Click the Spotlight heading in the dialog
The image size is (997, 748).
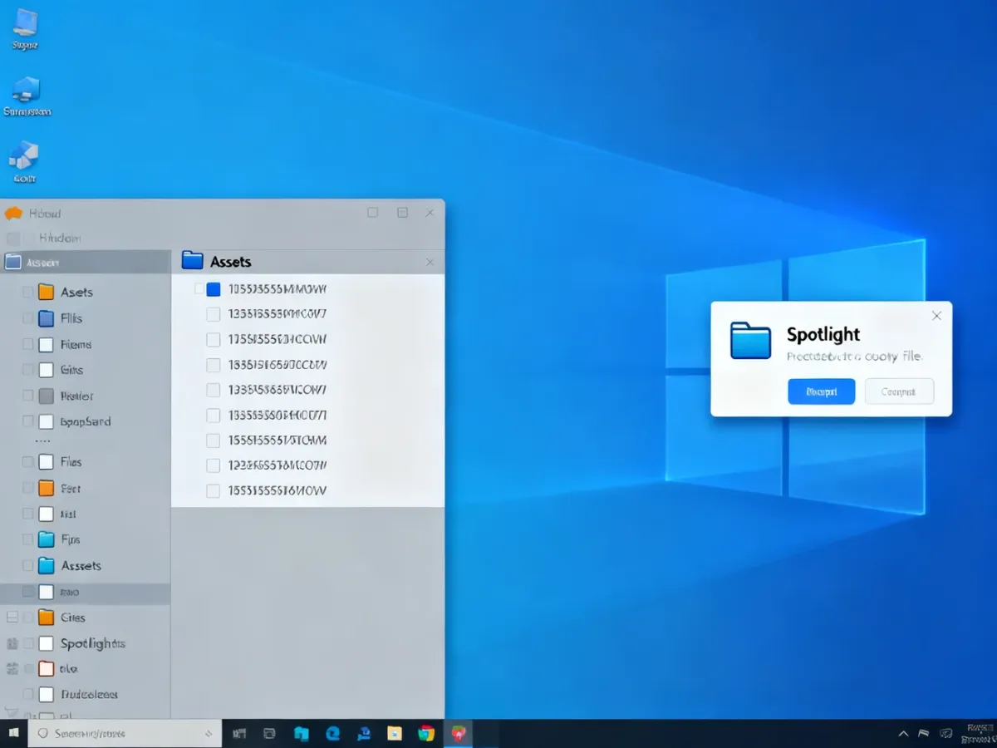pyautogui.click(x=823, y=334)
